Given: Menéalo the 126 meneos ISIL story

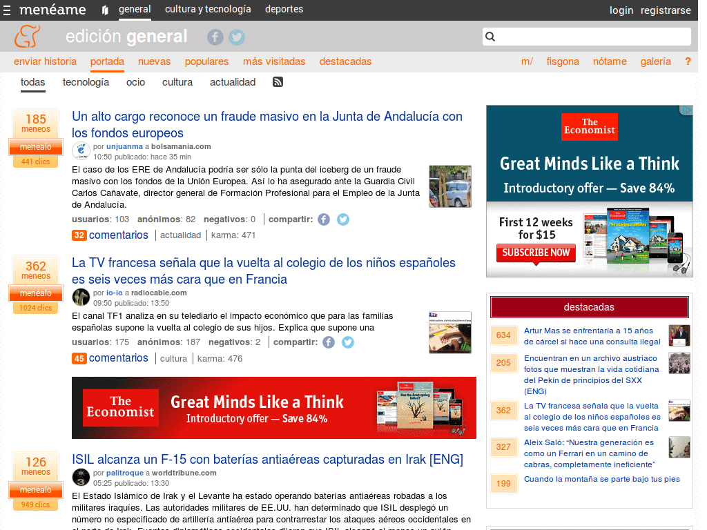Looking at the screenshot, I should coord(36,490).
